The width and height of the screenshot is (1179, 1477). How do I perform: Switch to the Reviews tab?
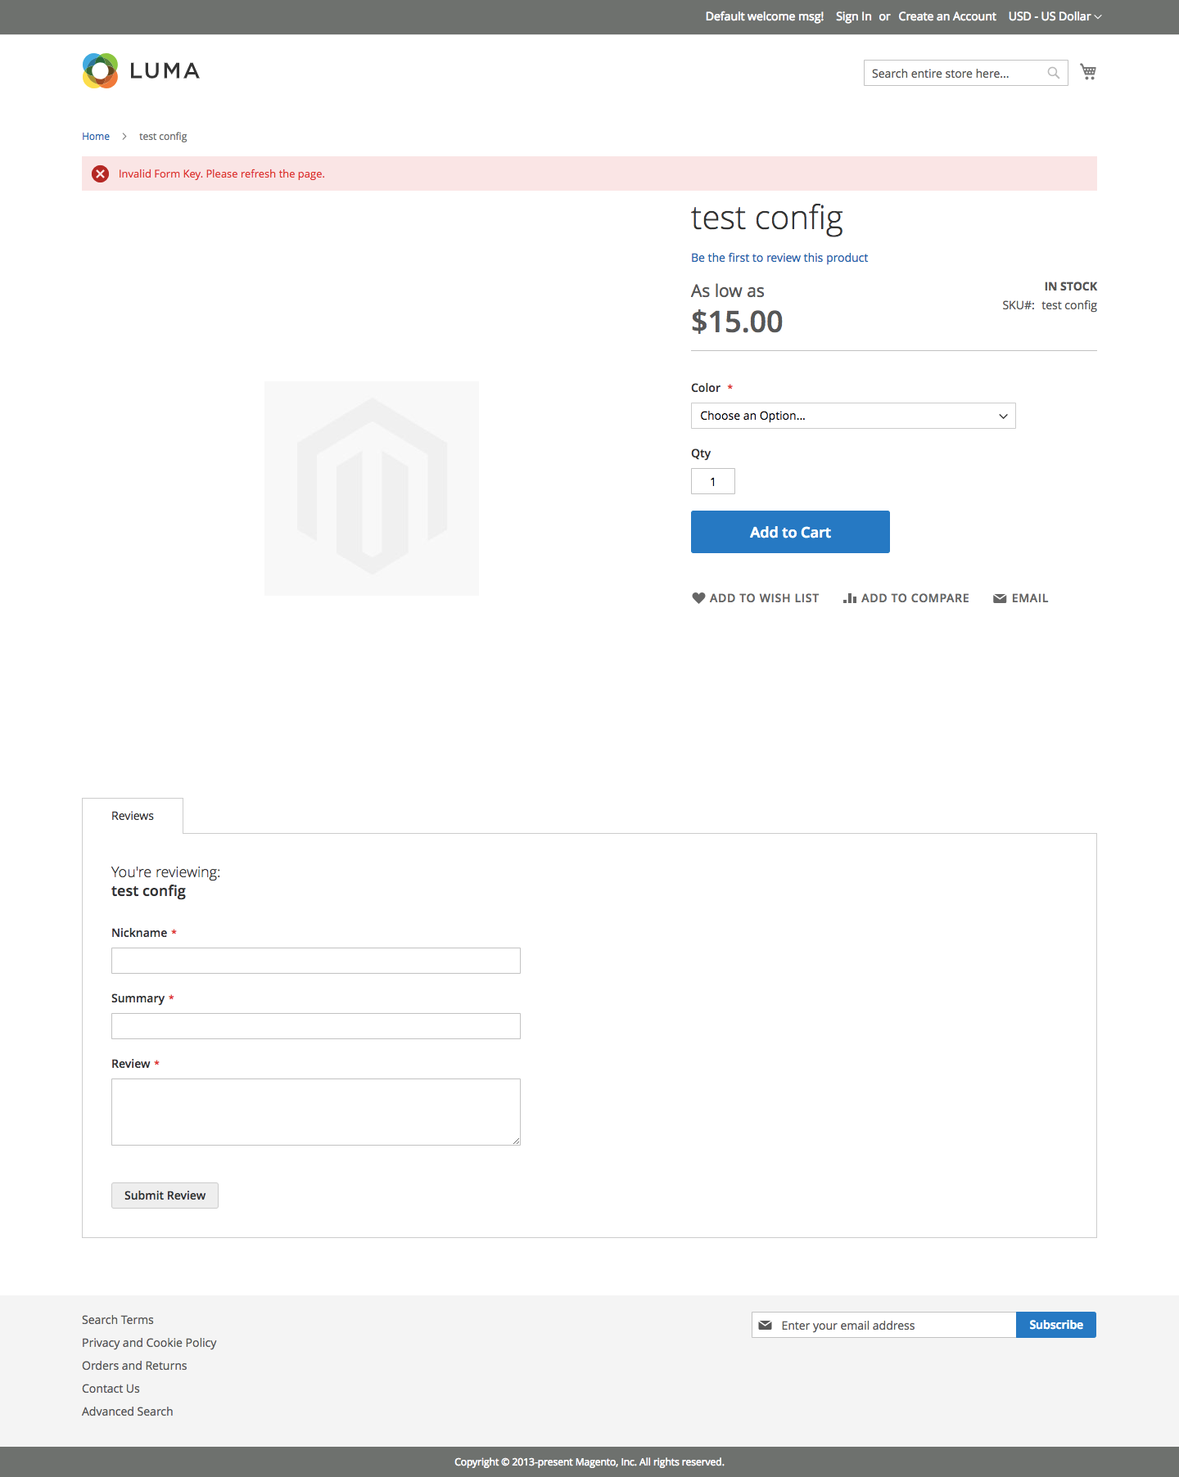click(x=132, y=815)
